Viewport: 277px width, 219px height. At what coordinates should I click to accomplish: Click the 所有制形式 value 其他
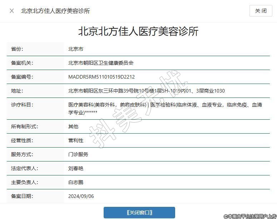click(73, 126)
